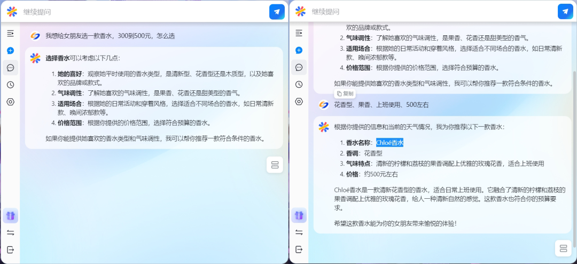Click 根据你提供的信息和当前的天气情况 sentence
Image resolution: width=577 pixels, height=264 pixels.
[419, 127]
